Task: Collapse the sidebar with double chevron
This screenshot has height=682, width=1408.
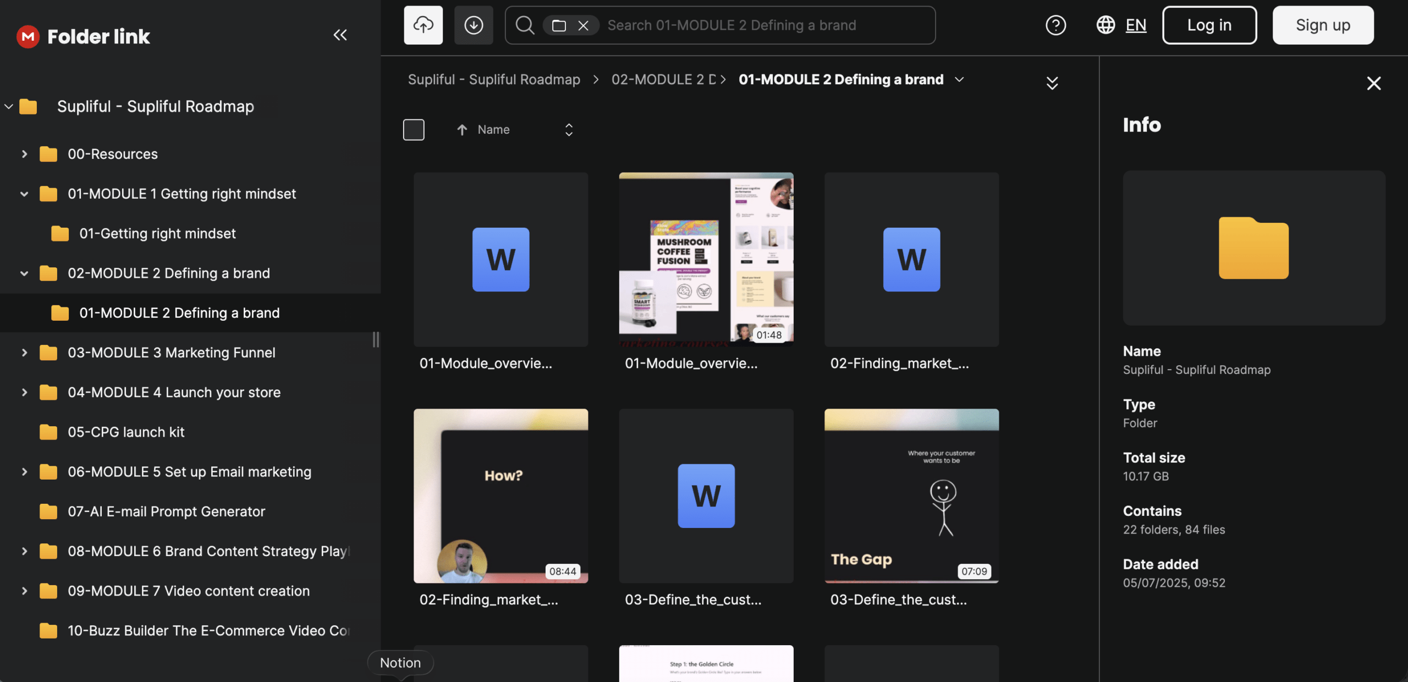Action: (340, 35)
